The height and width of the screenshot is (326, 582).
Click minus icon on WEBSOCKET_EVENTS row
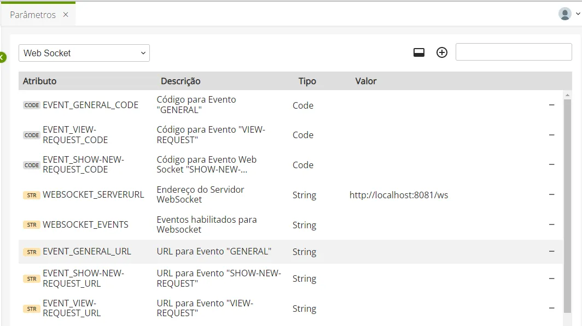tap(551, 224)
